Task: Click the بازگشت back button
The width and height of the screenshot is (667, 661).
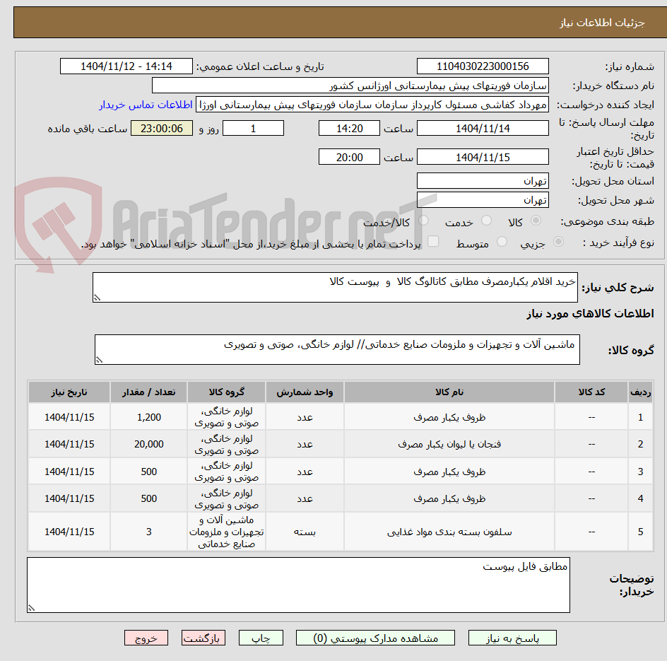Action: (203, 638)
